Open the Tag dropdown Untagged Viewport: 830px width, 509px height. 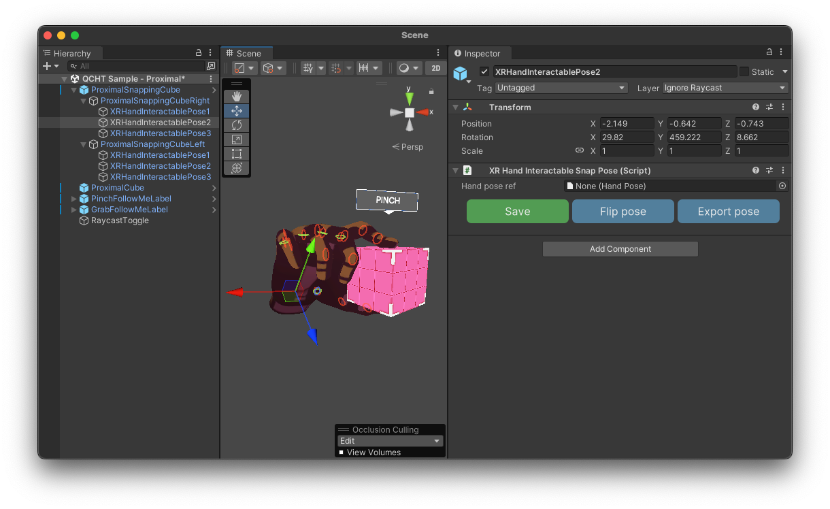561,88
